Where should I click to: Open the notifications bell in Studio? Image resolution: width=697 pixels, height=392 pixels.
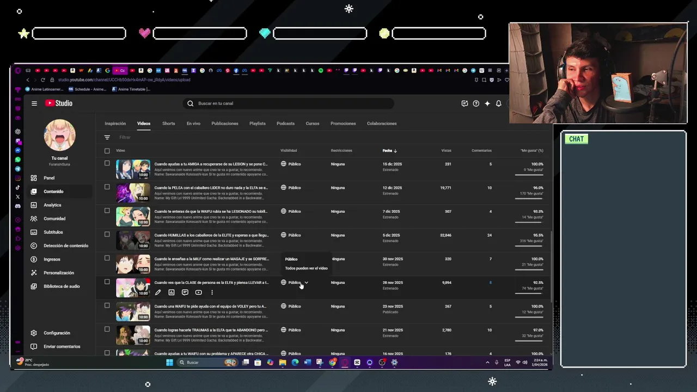point(498,103)
